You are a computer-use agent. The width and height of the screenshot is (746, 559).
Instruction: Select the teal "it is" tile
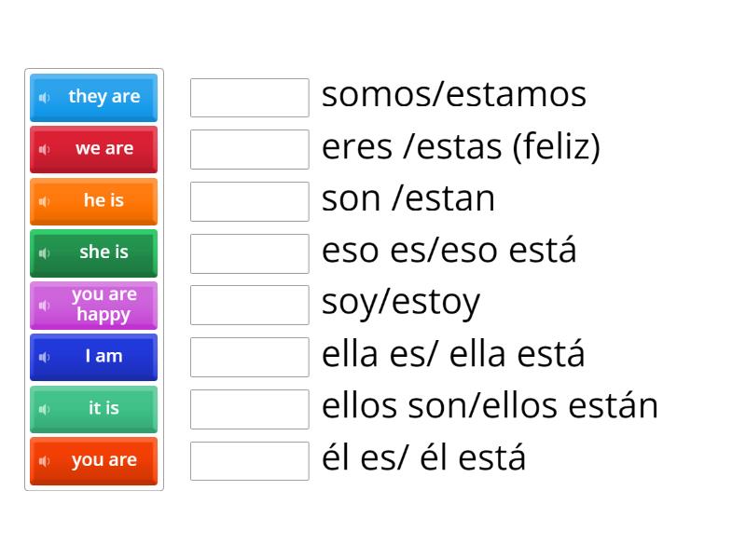[x=98, y=409]
